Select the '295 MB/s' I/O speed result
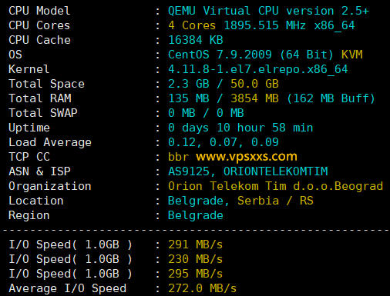 (x=195, y=274)
